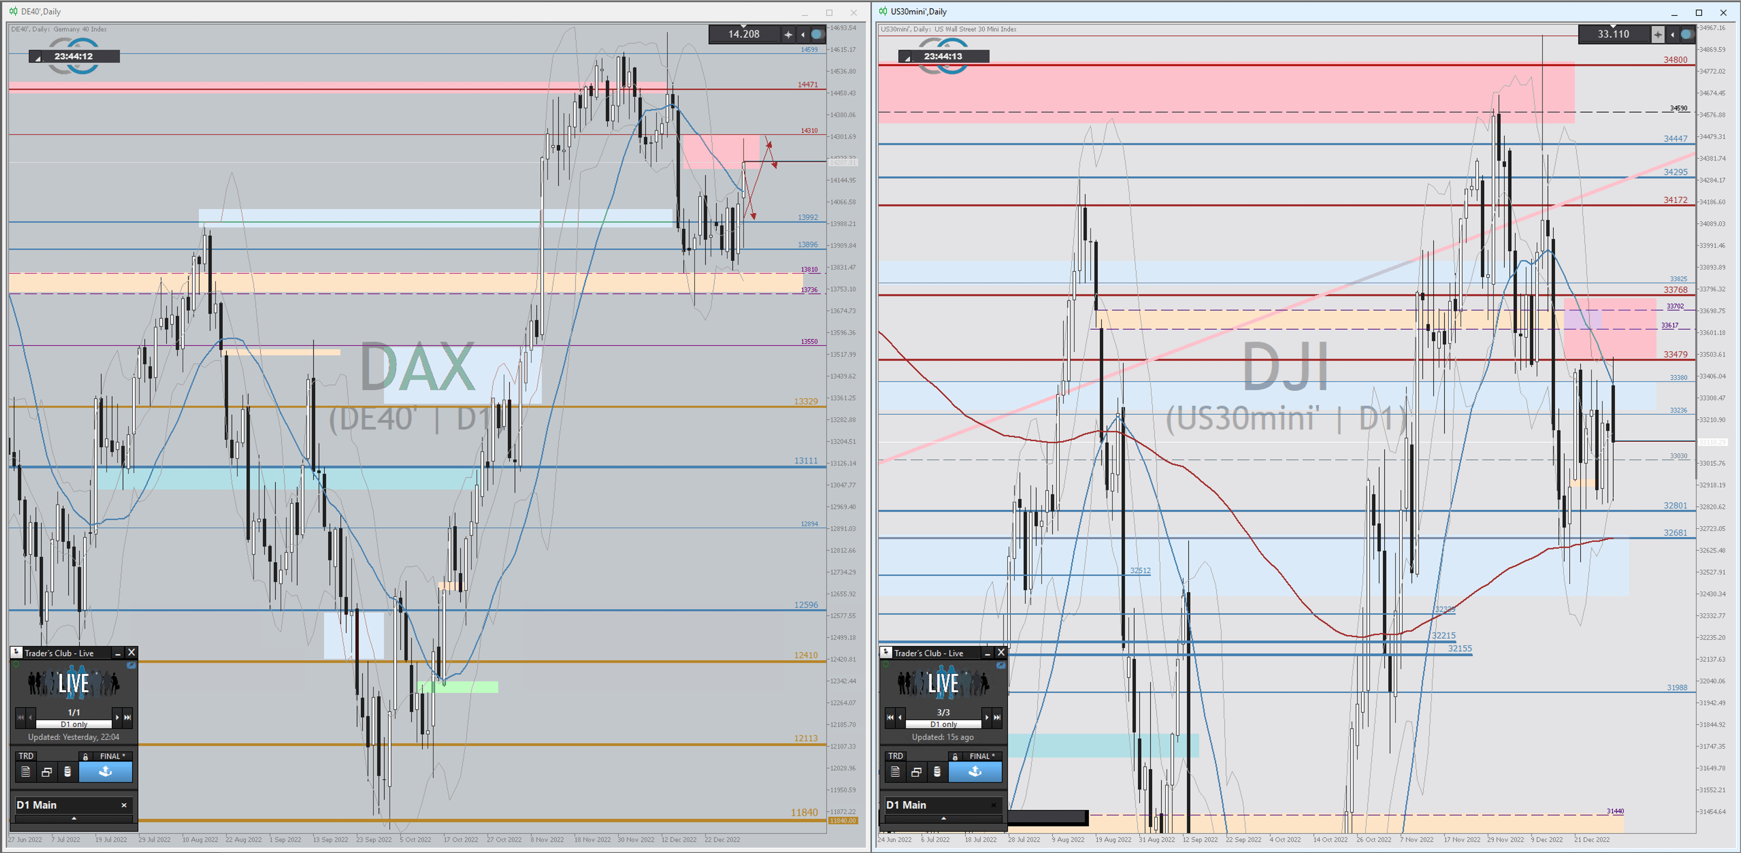Click the left arrow in DJI price panel
This screenshot has width=1741, height=853.
[1672, 34]
